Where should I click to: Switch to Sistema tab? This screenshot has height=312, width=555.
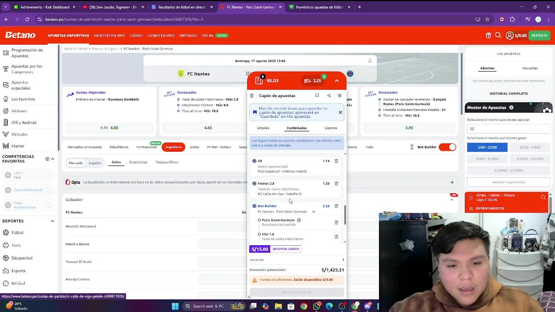(330, 128)
